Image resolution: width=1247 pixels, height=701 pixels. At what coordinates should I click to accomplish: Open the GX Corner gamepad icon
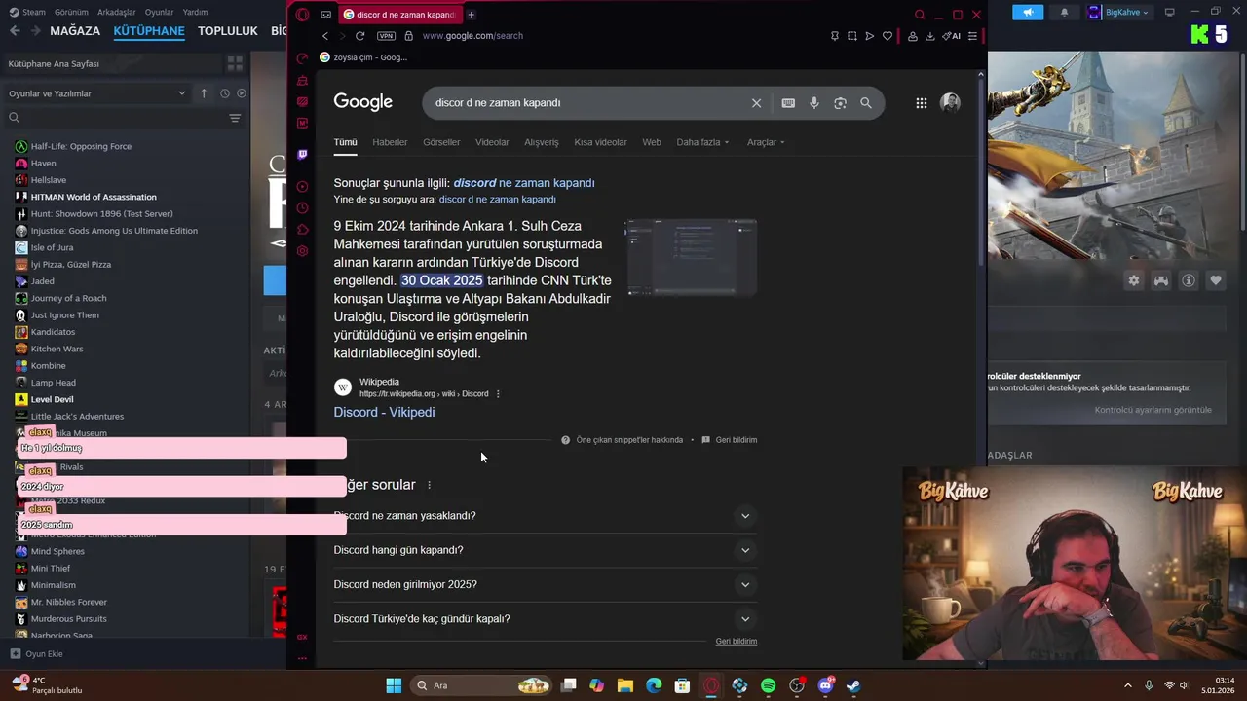tap(325, 15)
